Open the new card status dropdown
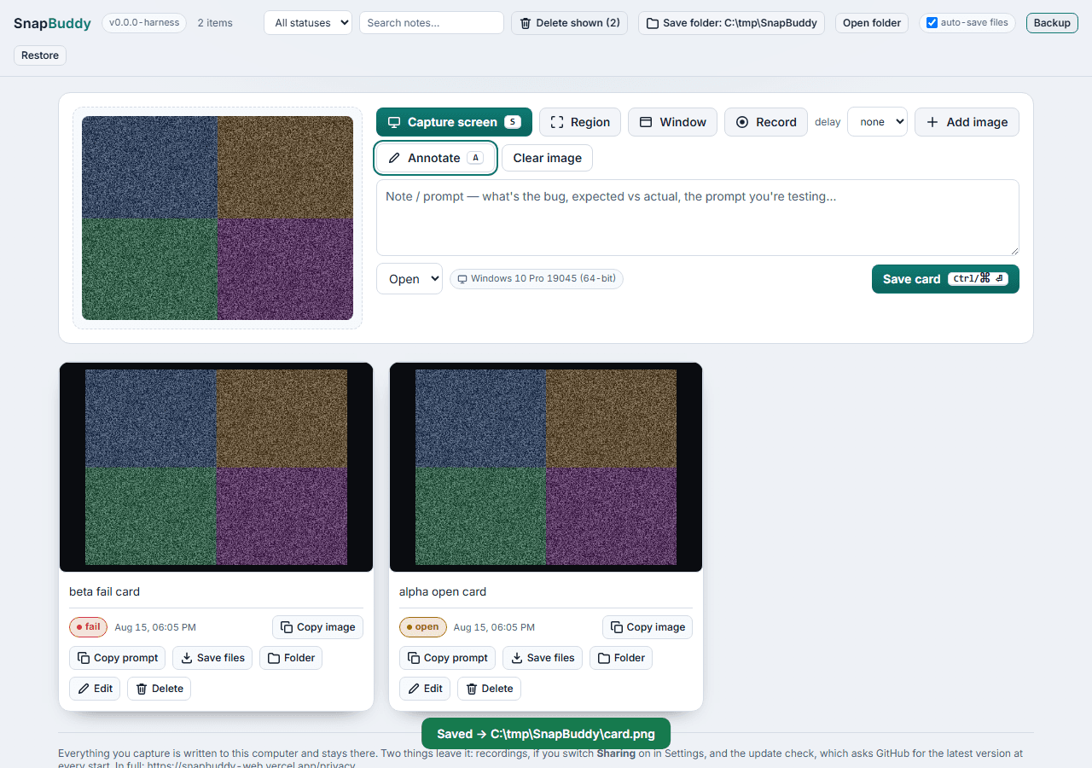Image resolution: width=1092 pixels, height=768 pixels. [409, 279]
